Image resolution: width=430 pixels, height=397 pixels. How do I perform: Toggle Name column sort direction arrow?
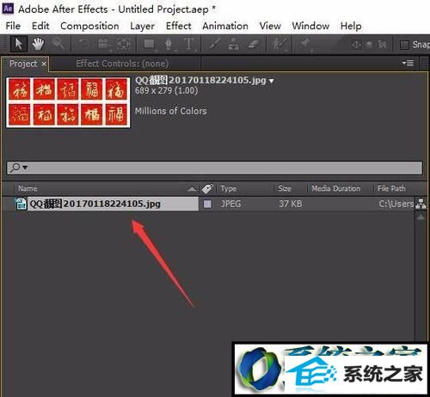[x=192, y=189]
